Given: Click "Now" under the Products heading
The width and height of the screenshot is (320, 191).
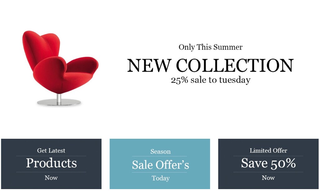Looking at the screenshot, I should 51,178.
